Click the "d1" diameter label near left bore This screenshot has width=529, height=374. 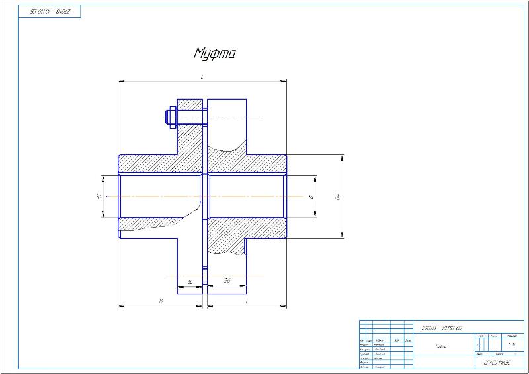[100, 197]
